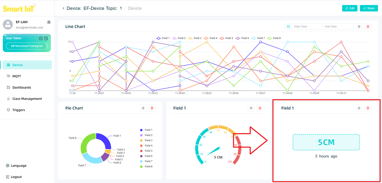Refresh the User Token
Image resolution: width=382 pixels, height=183 pixels.
click(41, 38)
